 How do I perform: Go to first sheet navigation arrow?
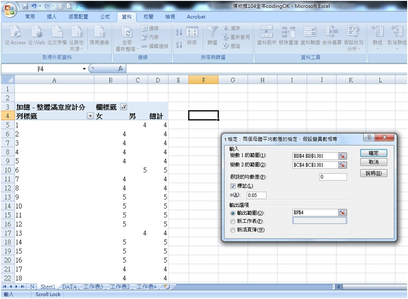(x=5, y=287)
